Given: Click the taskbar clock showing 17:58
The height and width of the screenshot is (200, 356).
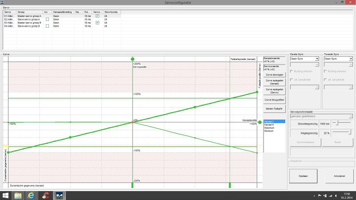Looking at the screenshot, I should coord(347,196).
